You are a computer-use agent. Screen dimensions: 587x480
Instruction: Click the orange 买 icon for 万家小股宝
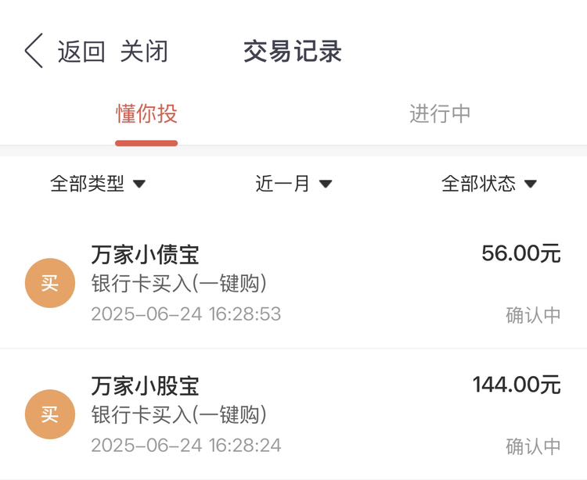(x=50, y=414)
